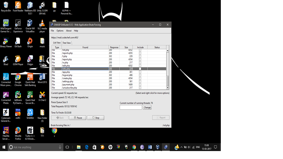Select the JetBrains PyCharm desktop icon
The image size is (283, 159).
pyautogui.click(x=18, y=97)
